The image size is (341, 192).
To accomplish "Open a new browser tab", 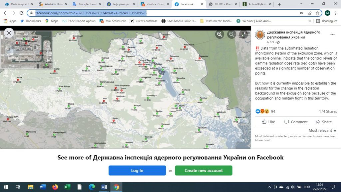I will click(x=279, y=4).
